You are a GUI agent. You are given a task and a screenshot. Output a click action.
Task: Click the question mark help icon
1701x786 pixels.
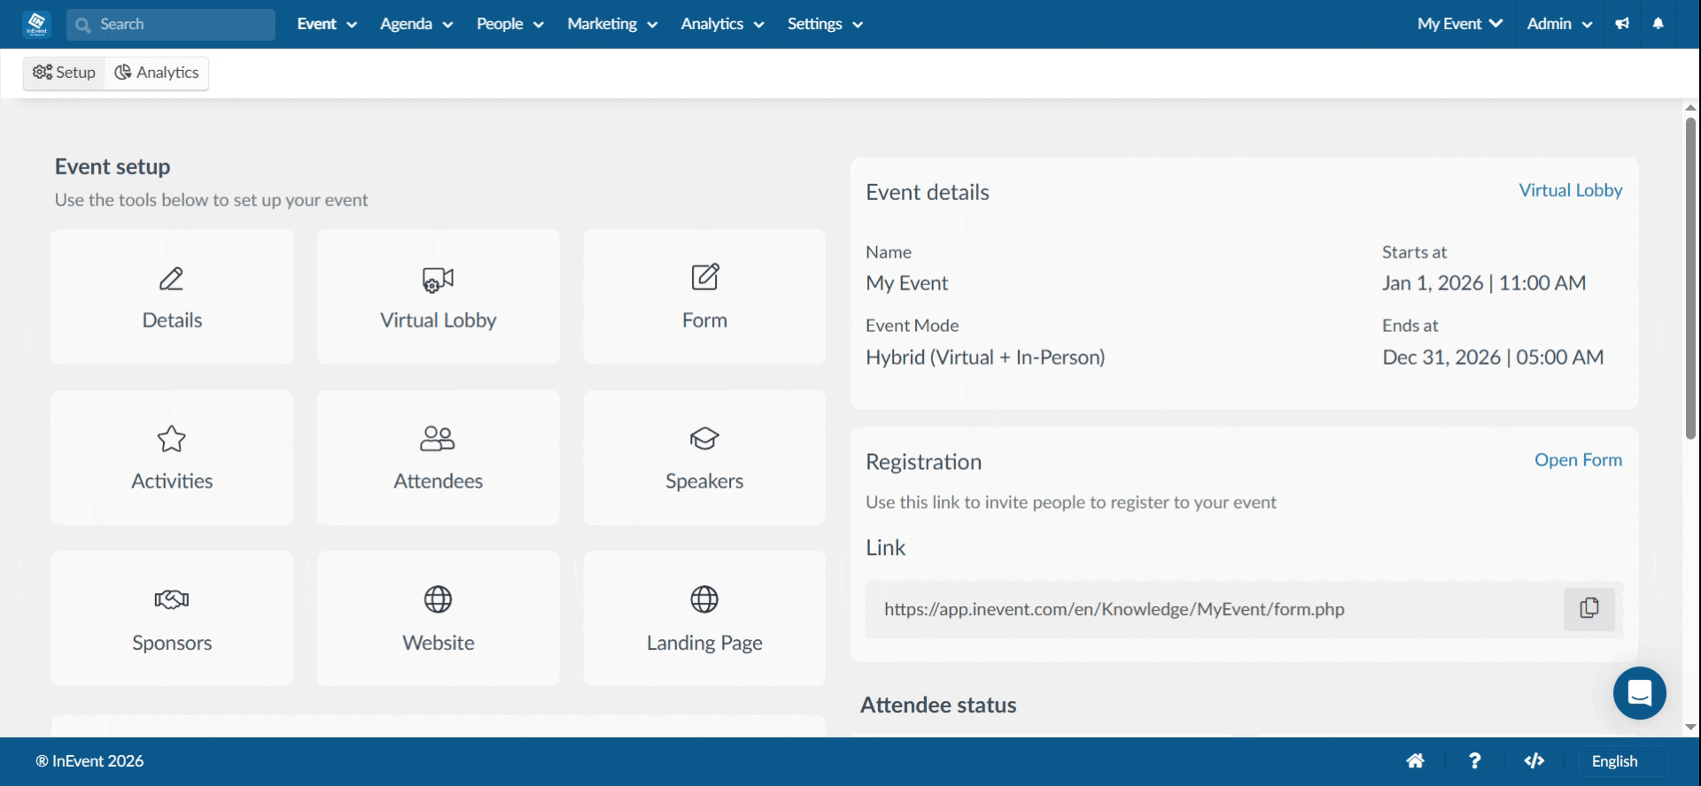(1474, 760)
